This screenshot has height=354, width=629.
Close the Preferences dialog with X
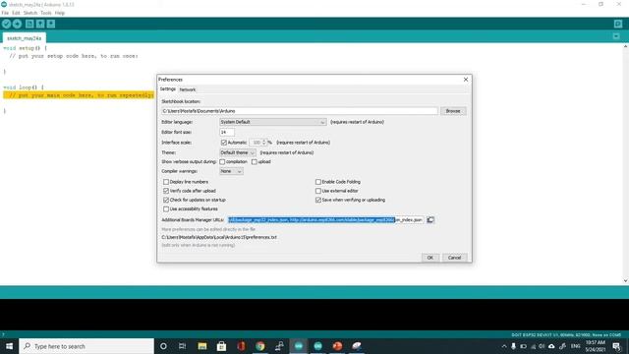(x=466, y=80)
